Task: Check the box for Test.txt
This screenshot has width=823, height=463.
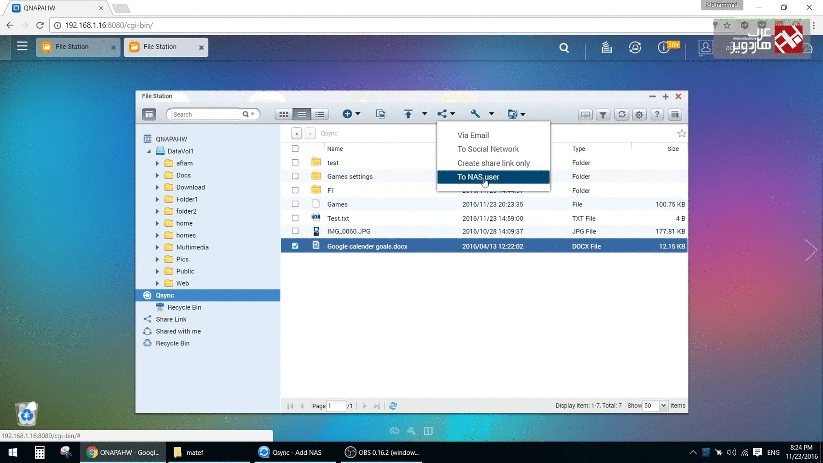Action: coord(295,218)
